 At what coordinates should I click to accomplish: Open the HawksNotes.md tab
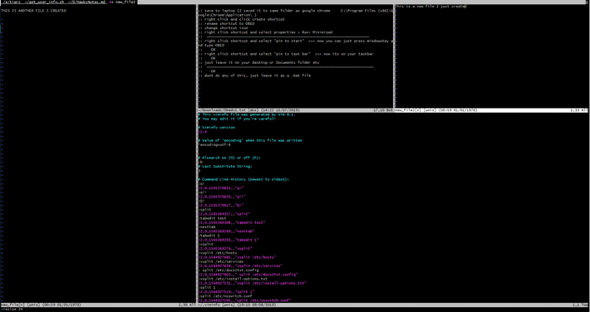[x=87, y=2]
